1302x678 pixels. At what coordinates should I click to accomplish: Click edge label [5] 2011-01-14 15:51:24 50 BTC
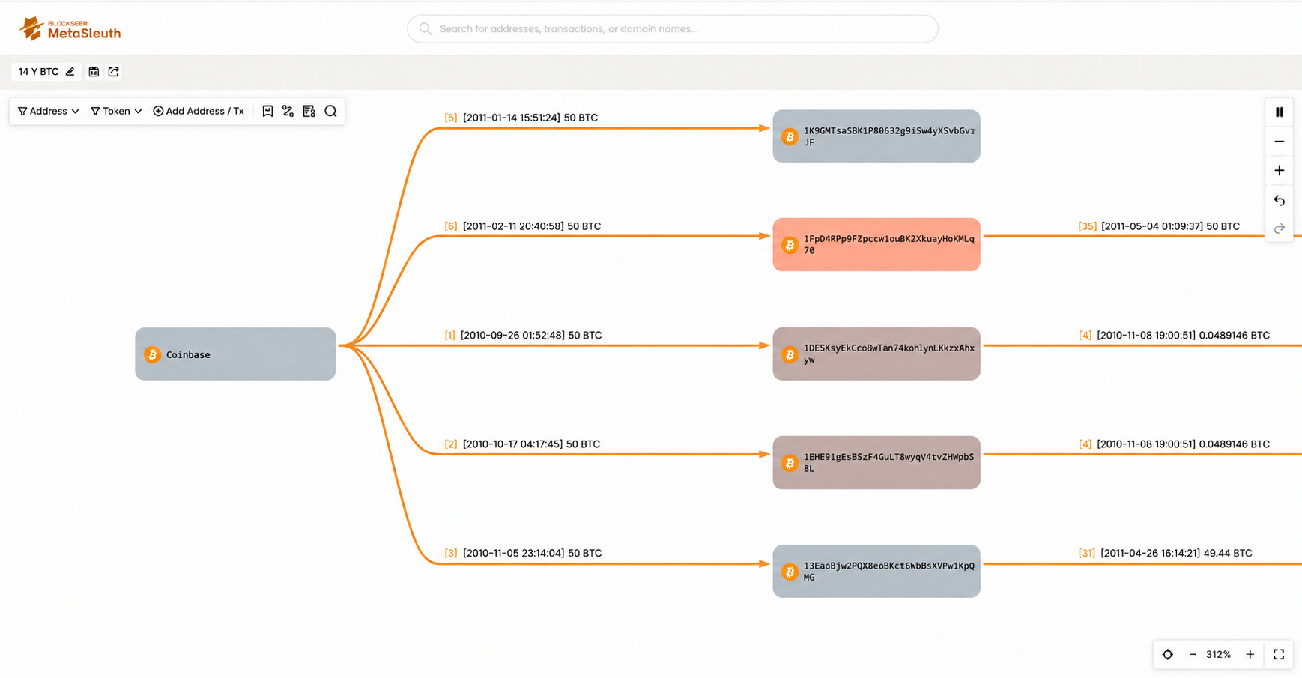pyautogui.click(x=521, y=118)
